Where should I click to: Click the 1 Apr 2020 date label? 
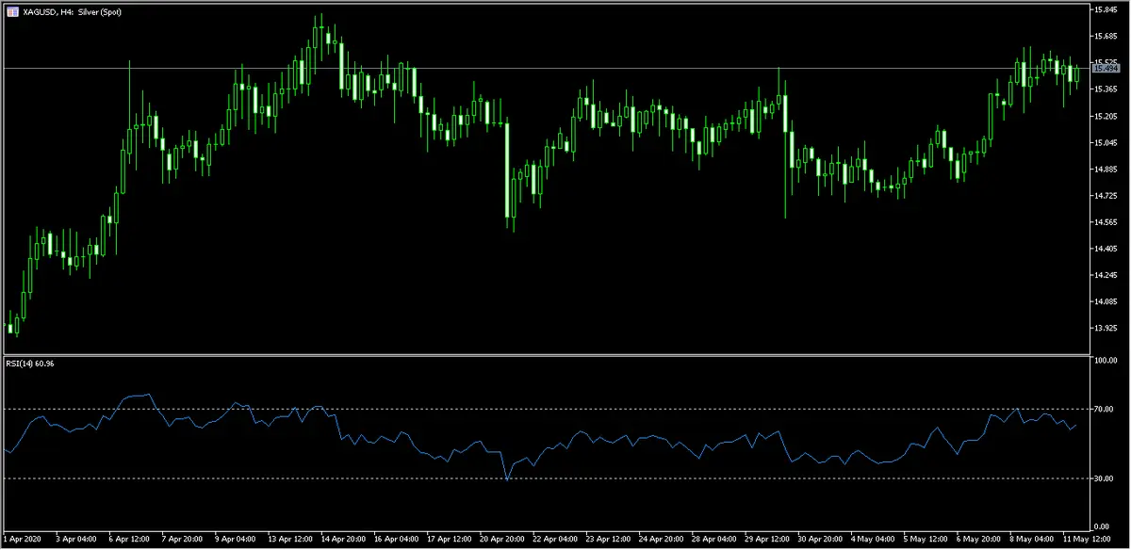click(24, 540)
